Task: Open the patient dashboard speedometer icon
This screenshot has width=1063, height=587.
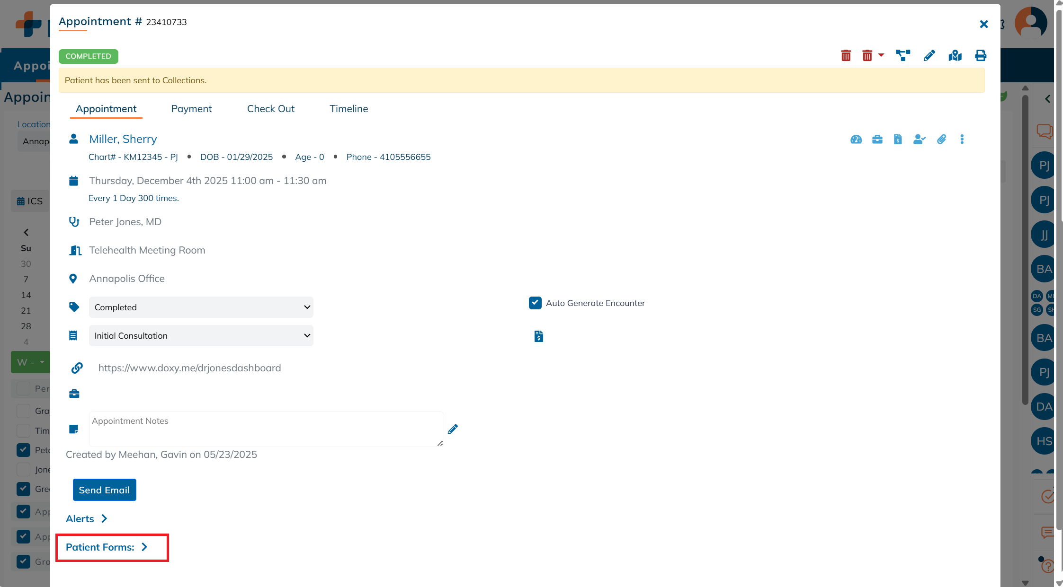Action: coord(856,139)
